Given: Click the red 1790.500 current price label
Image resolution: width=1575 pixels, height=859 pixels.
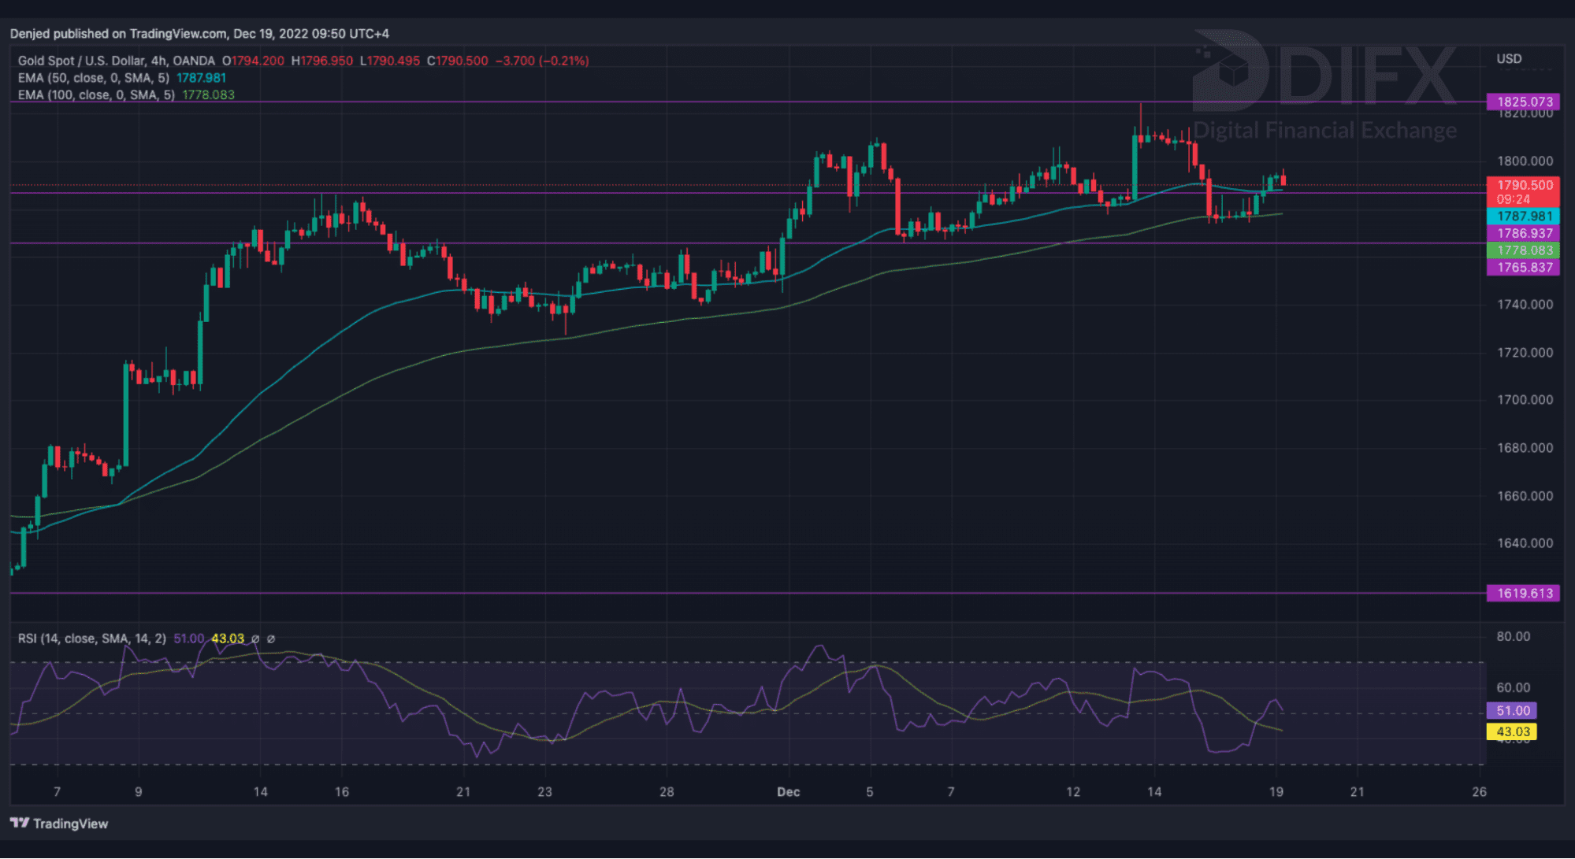Looking at the screenshot, I should [1524, 186].
